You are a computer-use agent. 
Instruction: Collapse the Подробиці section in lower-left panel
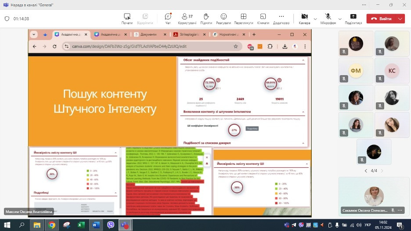115,193
